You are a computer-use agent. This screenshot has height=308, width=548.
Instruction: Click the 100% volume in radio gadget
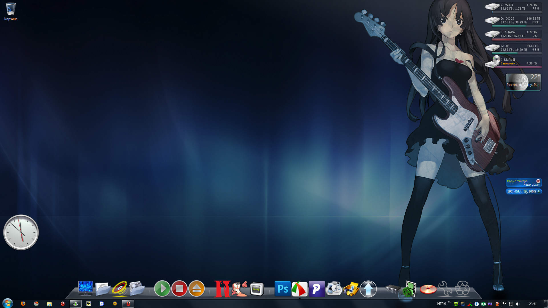[x=532, y=191]
